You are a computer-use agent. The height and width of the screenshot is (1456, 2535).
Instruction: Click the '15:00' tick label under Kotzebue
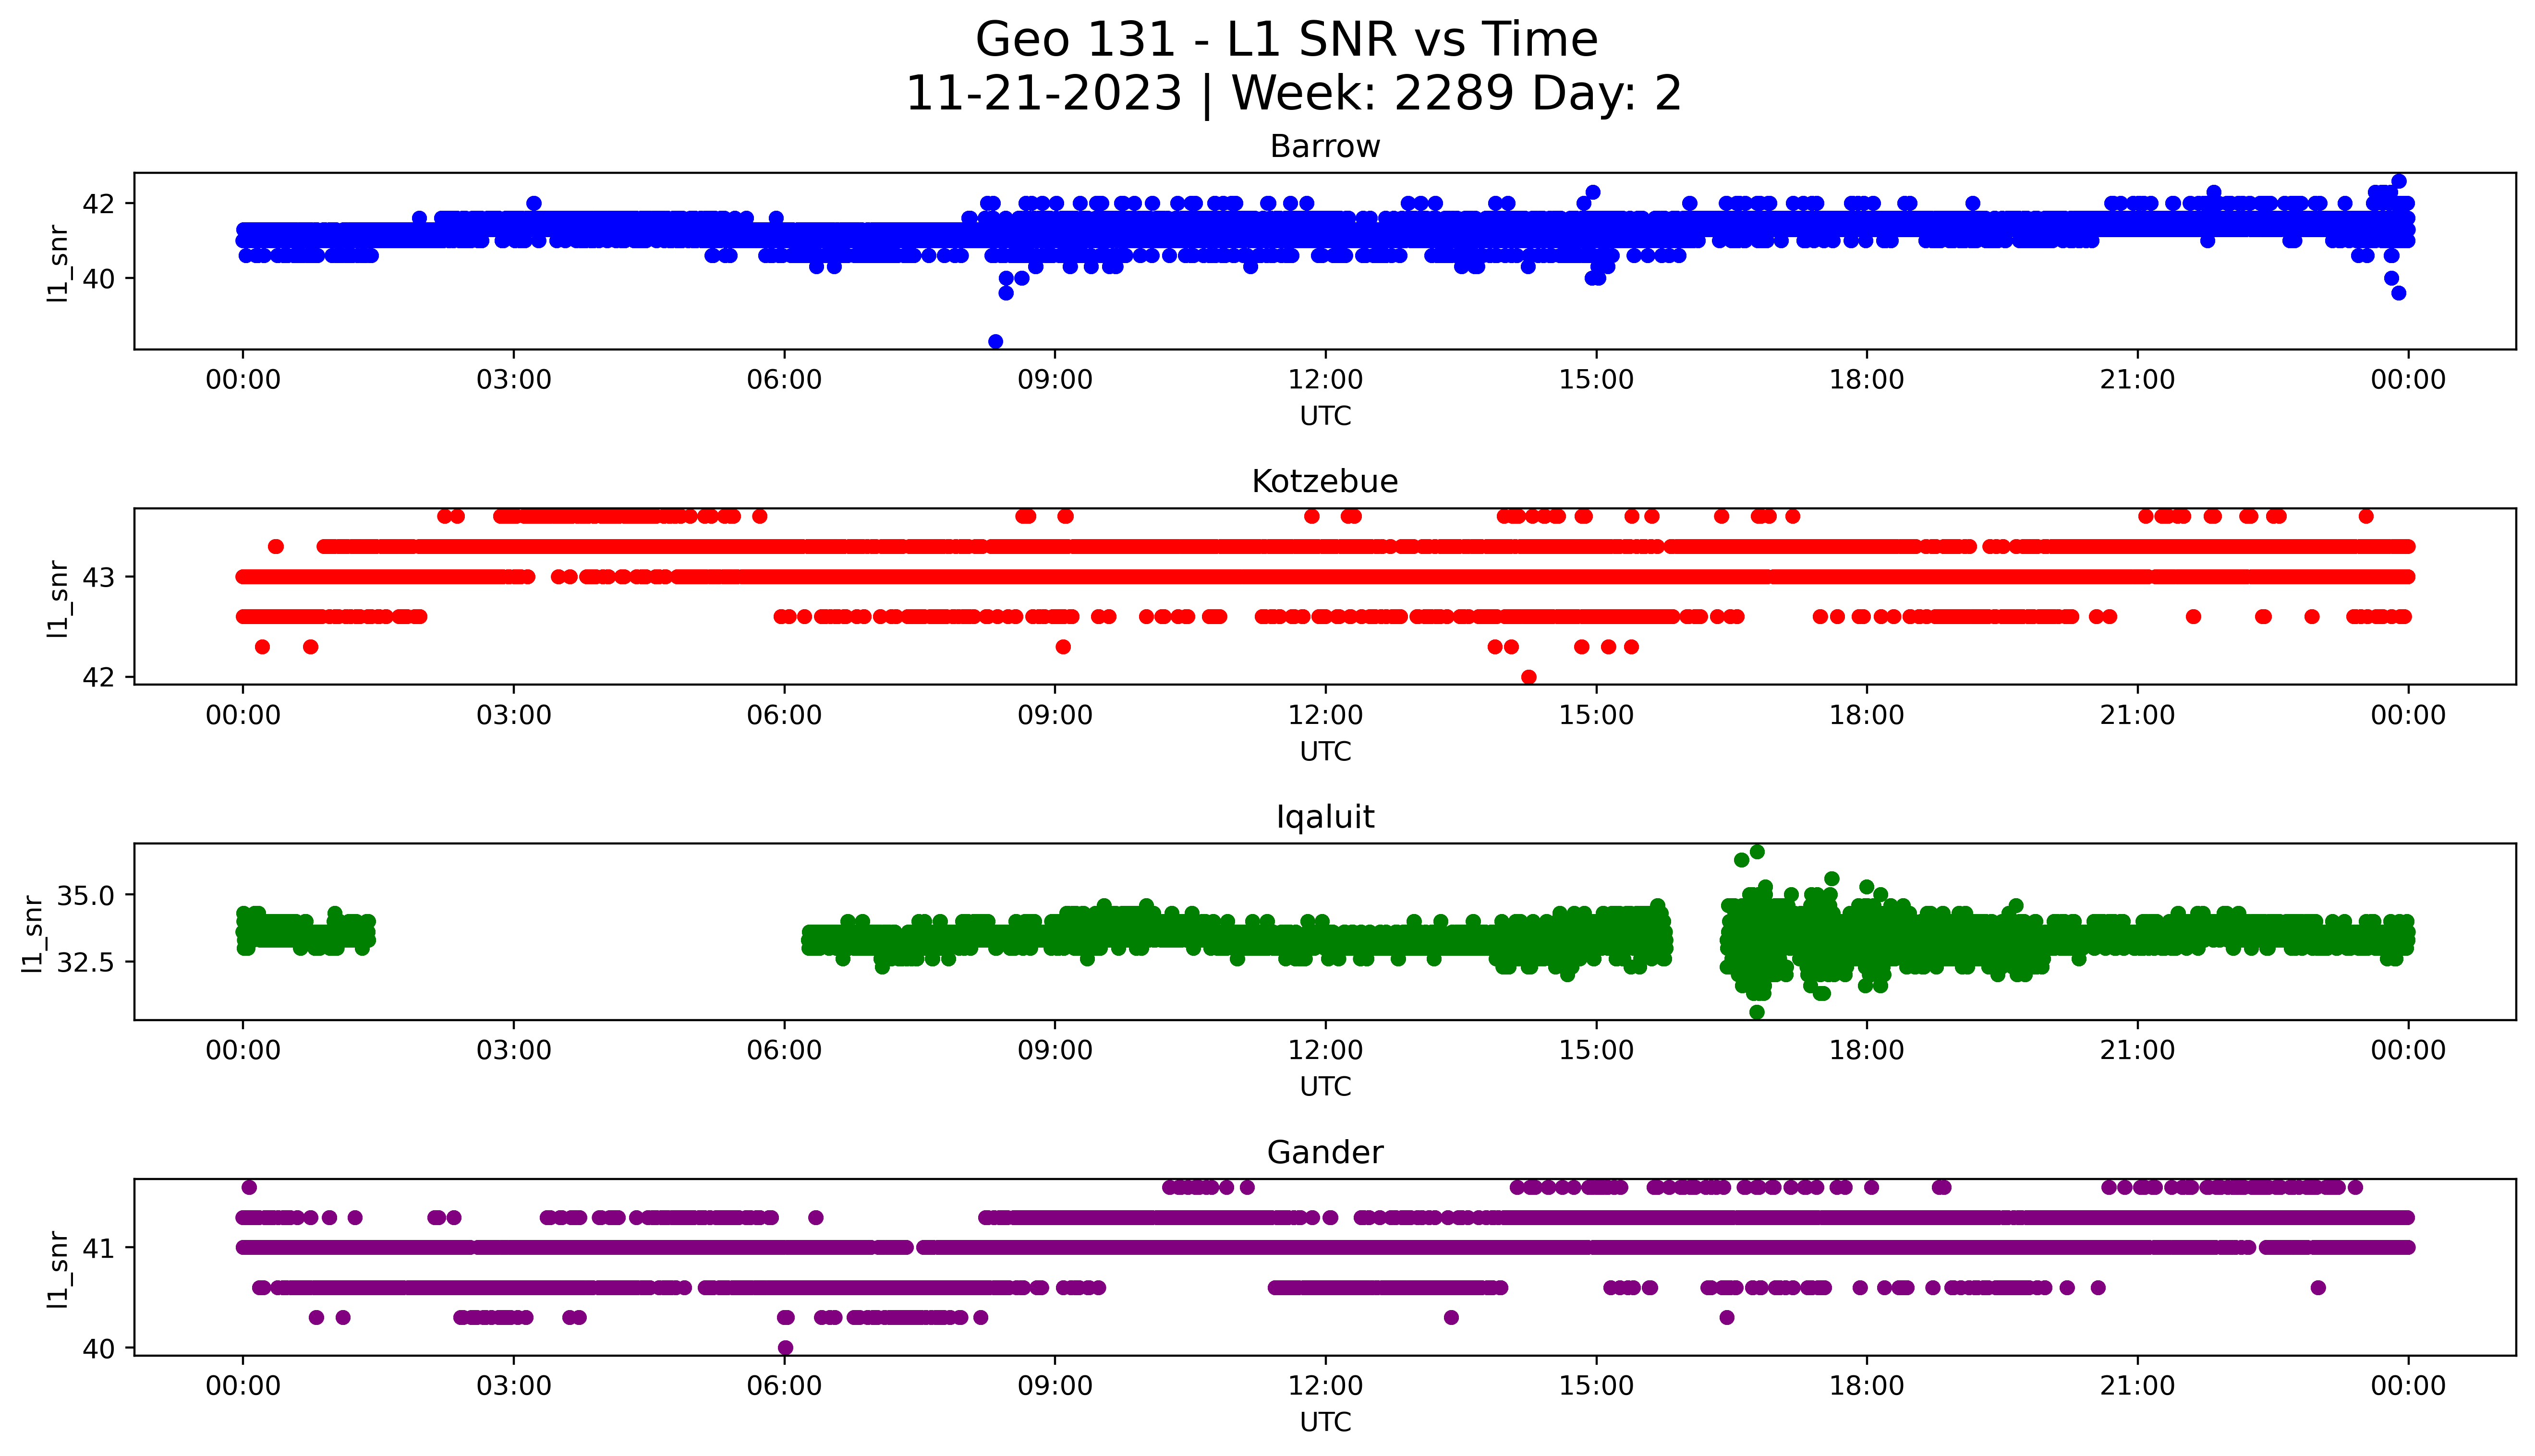pyautogui.click(x=1597, y=715)
